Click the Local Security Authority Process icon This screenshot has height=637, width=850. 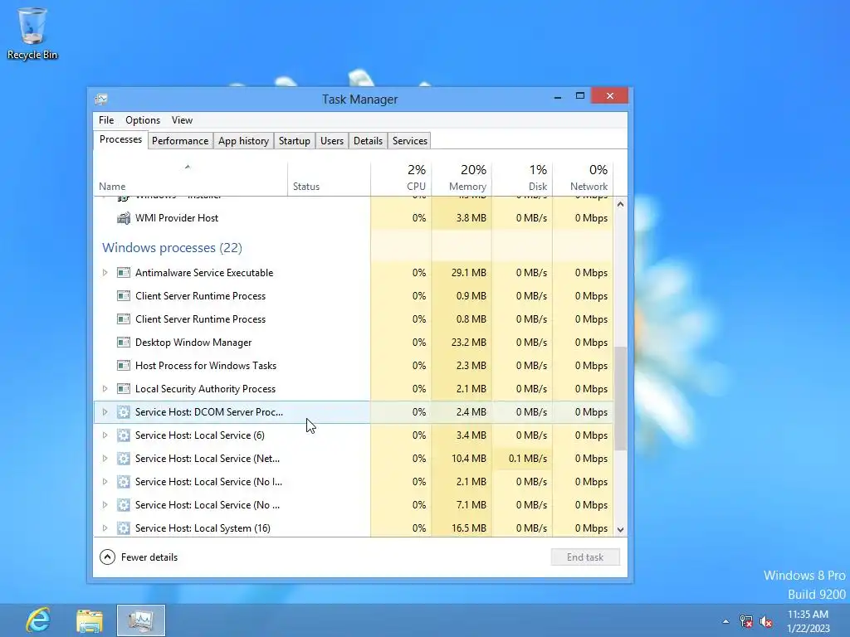tap(124, 389)
